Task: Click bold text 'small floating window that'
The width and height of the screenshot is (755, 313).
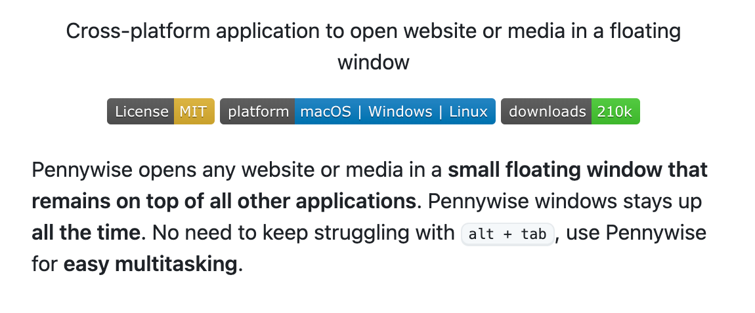Action: tap(578, 170)
